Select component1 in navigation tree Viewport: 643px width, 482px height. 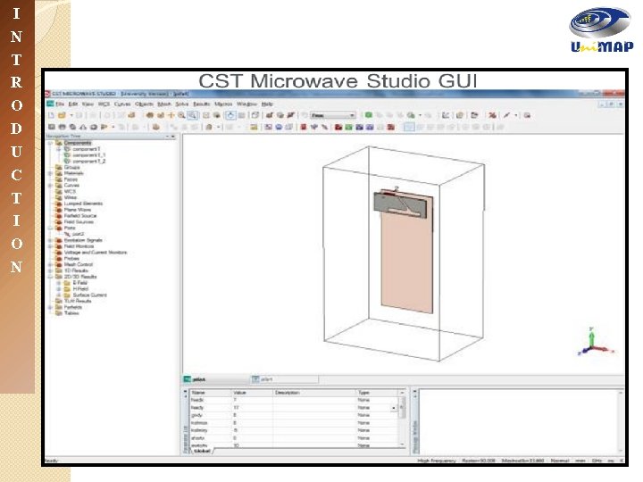pos(86,149)
